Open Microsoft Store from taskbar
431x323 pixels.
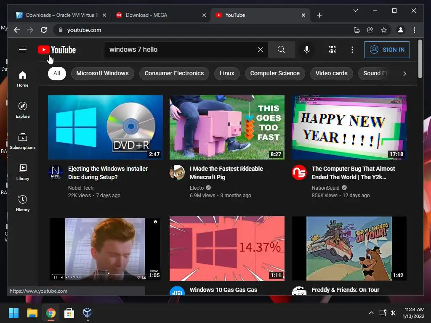click(69, 312)
